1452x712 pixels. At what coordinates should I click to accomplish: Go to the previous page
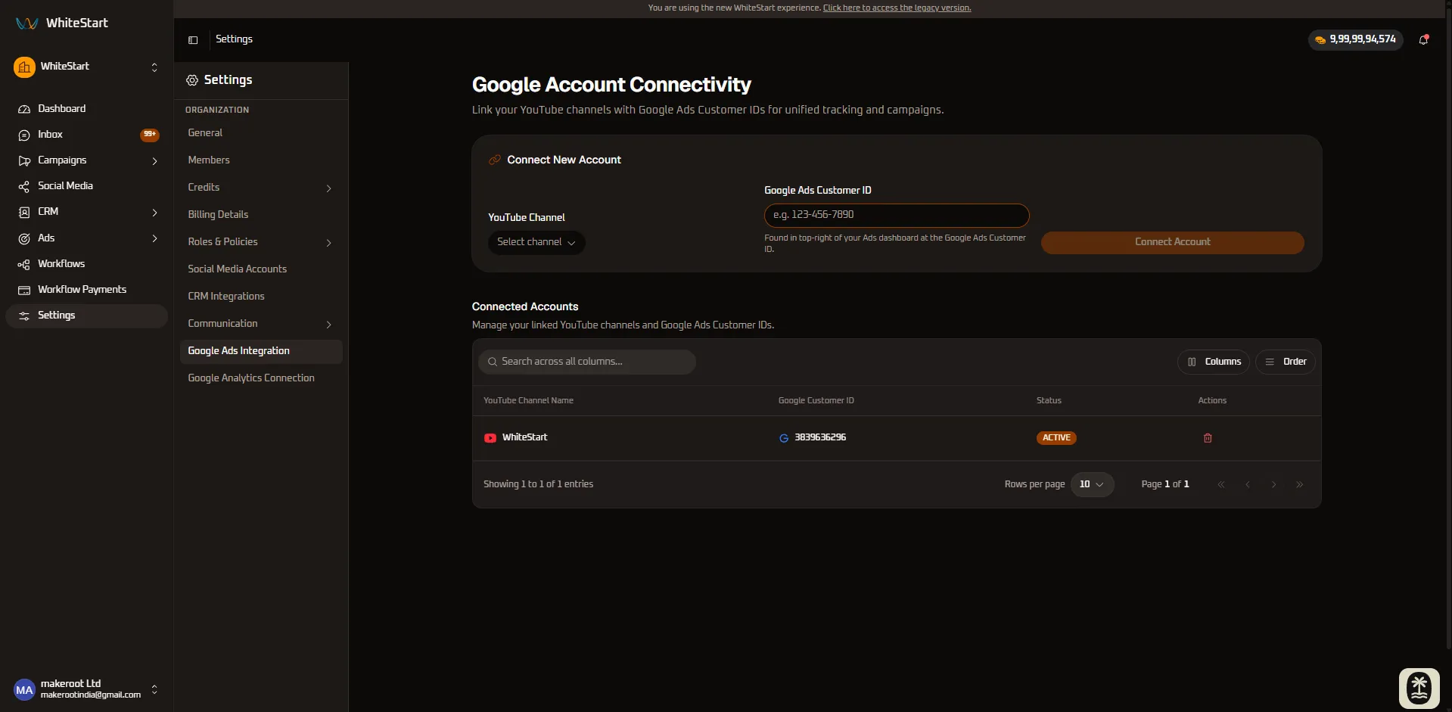[1247, 485]
